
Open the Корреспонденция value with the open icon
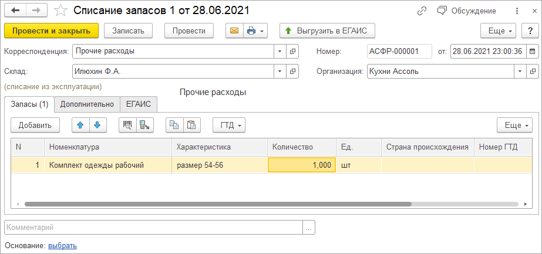click(x=292, y=52)
